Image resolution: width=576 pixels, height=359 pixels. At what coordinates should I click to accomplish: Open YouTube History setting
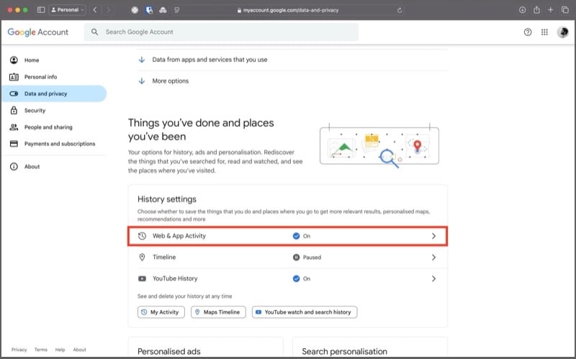[287, 278]
